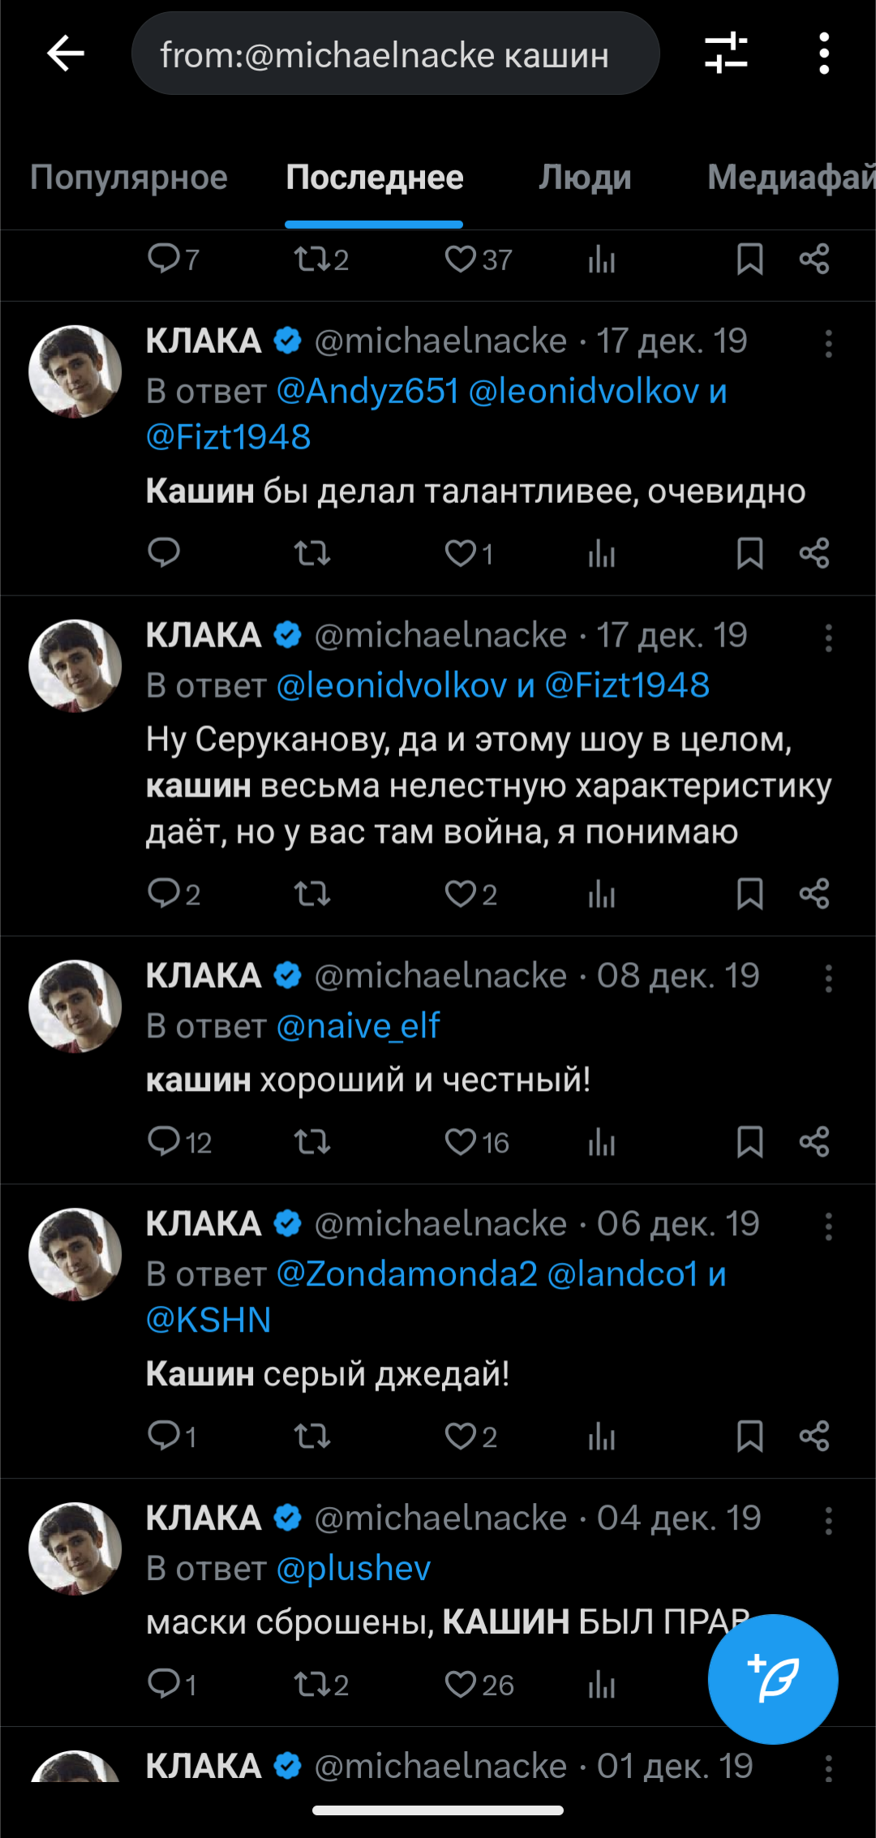Like the "маски сброшены" tweet with 26 likes
Screen dimensions: 876x1838
coord(461,1685)
